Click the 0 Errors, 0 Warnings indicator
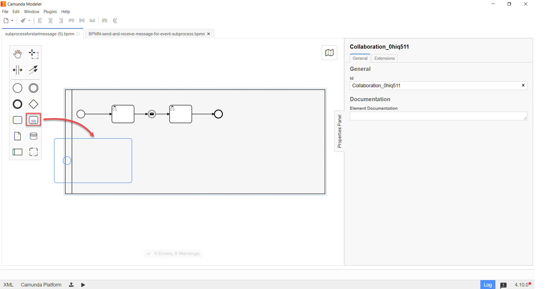Screen dimensions: 548x289 pyautogui.click(x=173, y=253)
